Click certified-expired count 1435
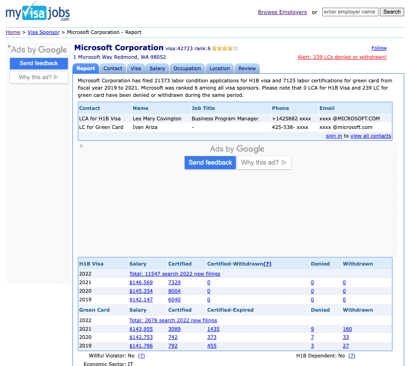Viewport: 411px width, 366px height. (x=213, y=329)
